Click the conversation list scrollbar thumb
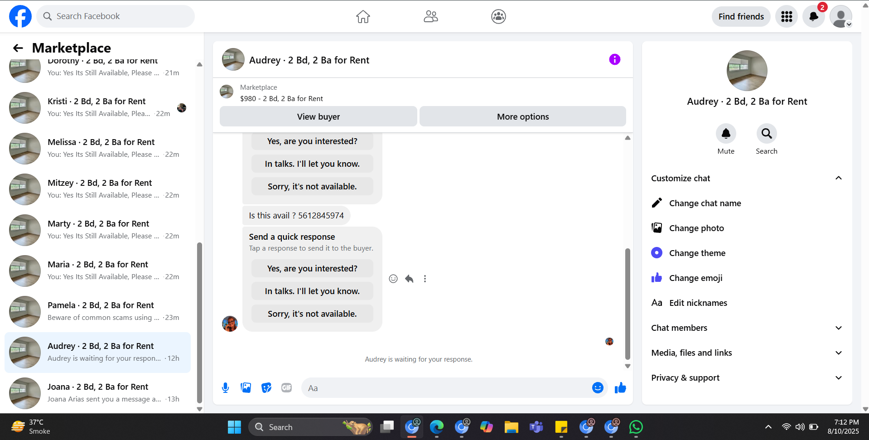Screen dimensions: 869x440 coord(199,323)
